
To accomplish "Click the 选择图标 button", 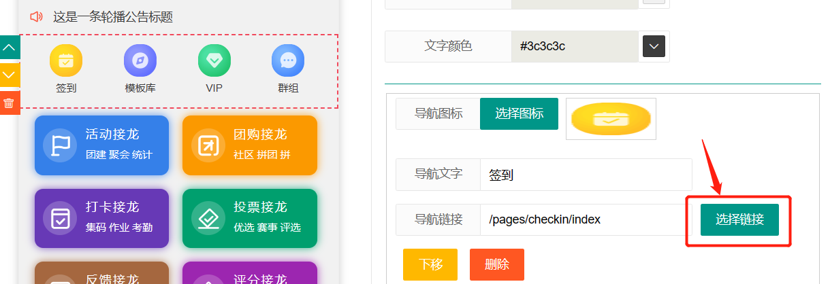I will (x=520, y=113).
